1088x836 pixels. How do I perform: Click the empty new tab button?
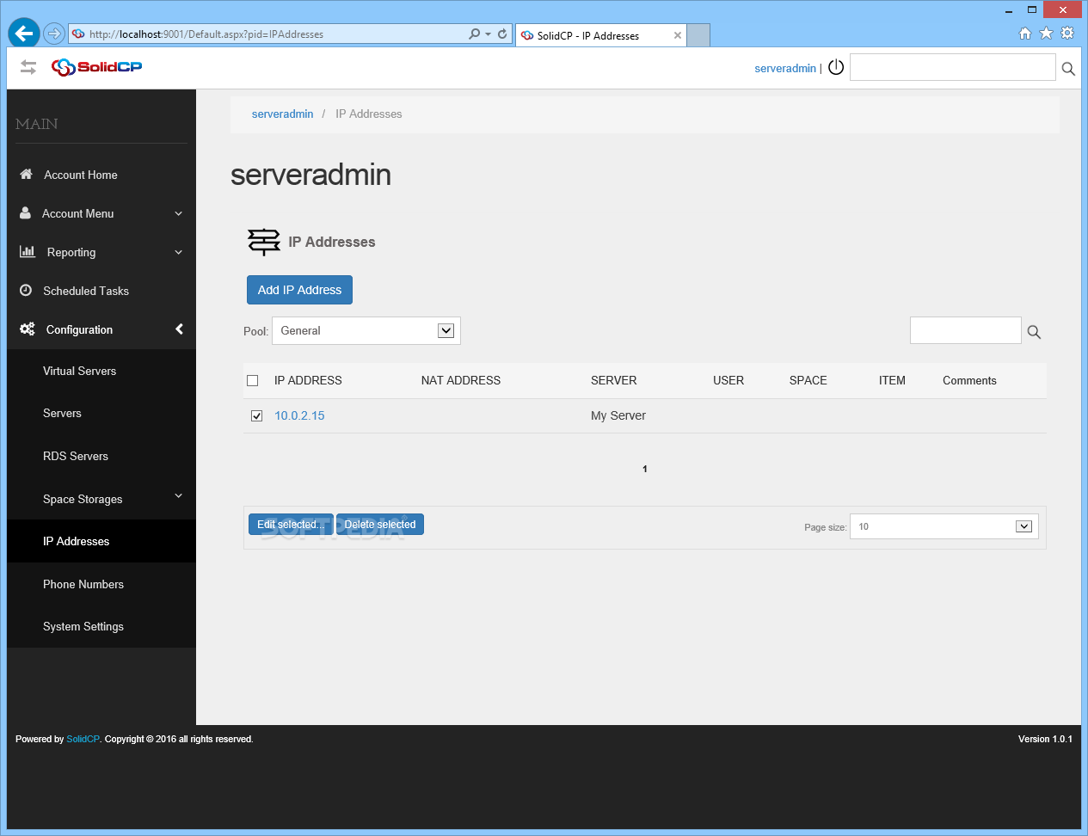click(x=698, y=35)
